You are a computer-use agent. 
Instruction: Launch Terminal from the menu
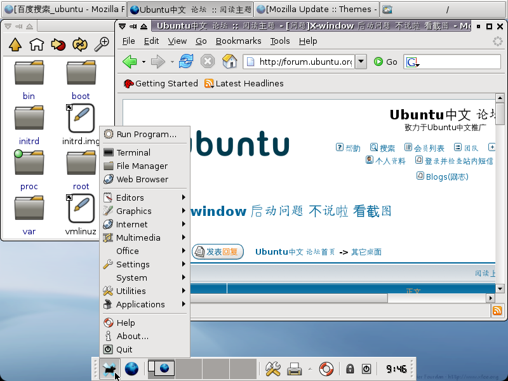145,152
